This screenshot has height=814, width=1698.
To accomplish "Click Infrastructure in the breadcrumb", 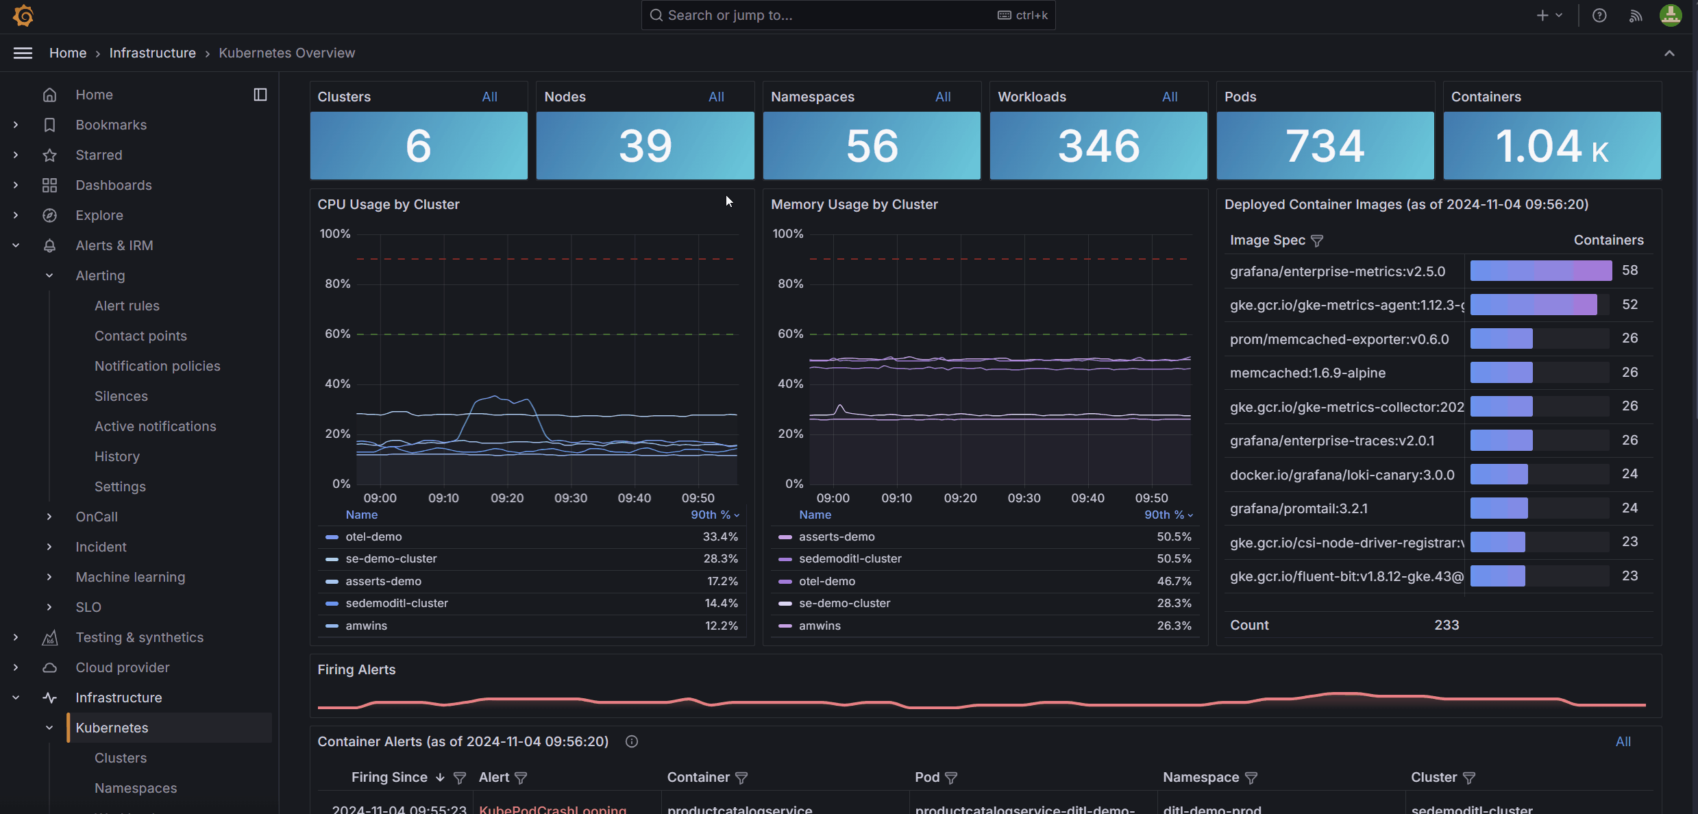I will 152,53.
